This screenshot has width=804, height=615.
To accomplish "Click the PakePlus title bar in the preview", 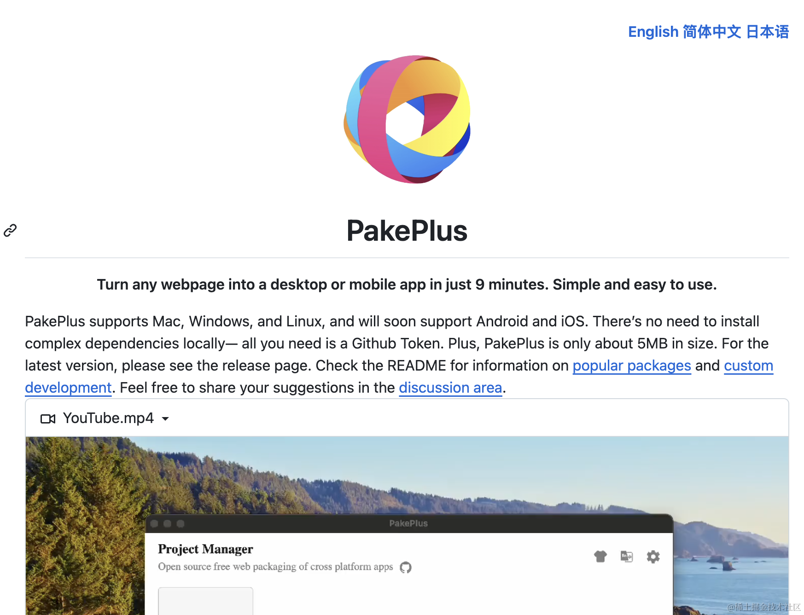I will (408, 523).
